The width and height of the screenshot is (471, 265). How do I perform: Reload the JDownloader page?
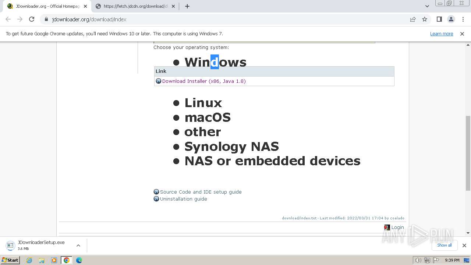click(x=32, y=20)
